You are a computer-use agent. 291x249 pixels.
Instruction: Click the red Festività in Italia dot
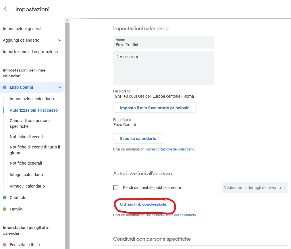[5, 245]
